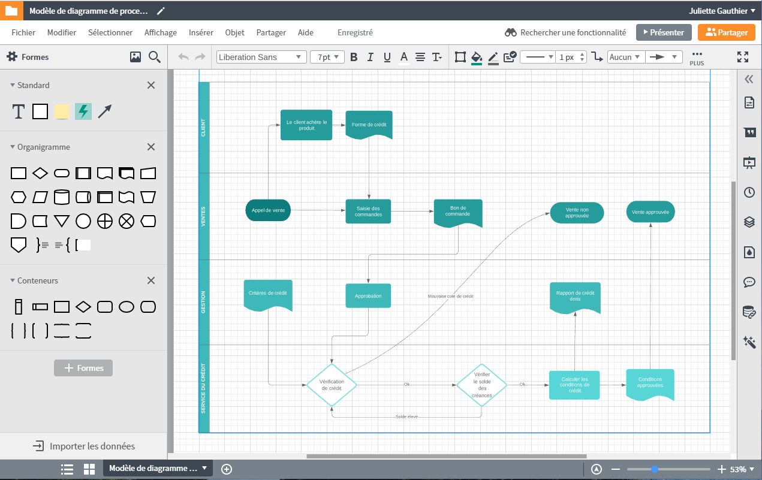Select the line color pencil icon
762x480 pixels.
coord(493,56)
